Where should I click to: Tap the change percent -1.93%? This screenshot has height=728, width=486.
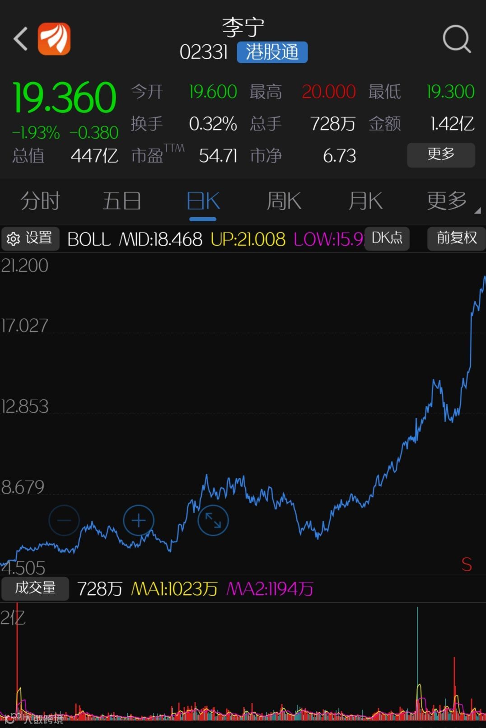point(36,133)
